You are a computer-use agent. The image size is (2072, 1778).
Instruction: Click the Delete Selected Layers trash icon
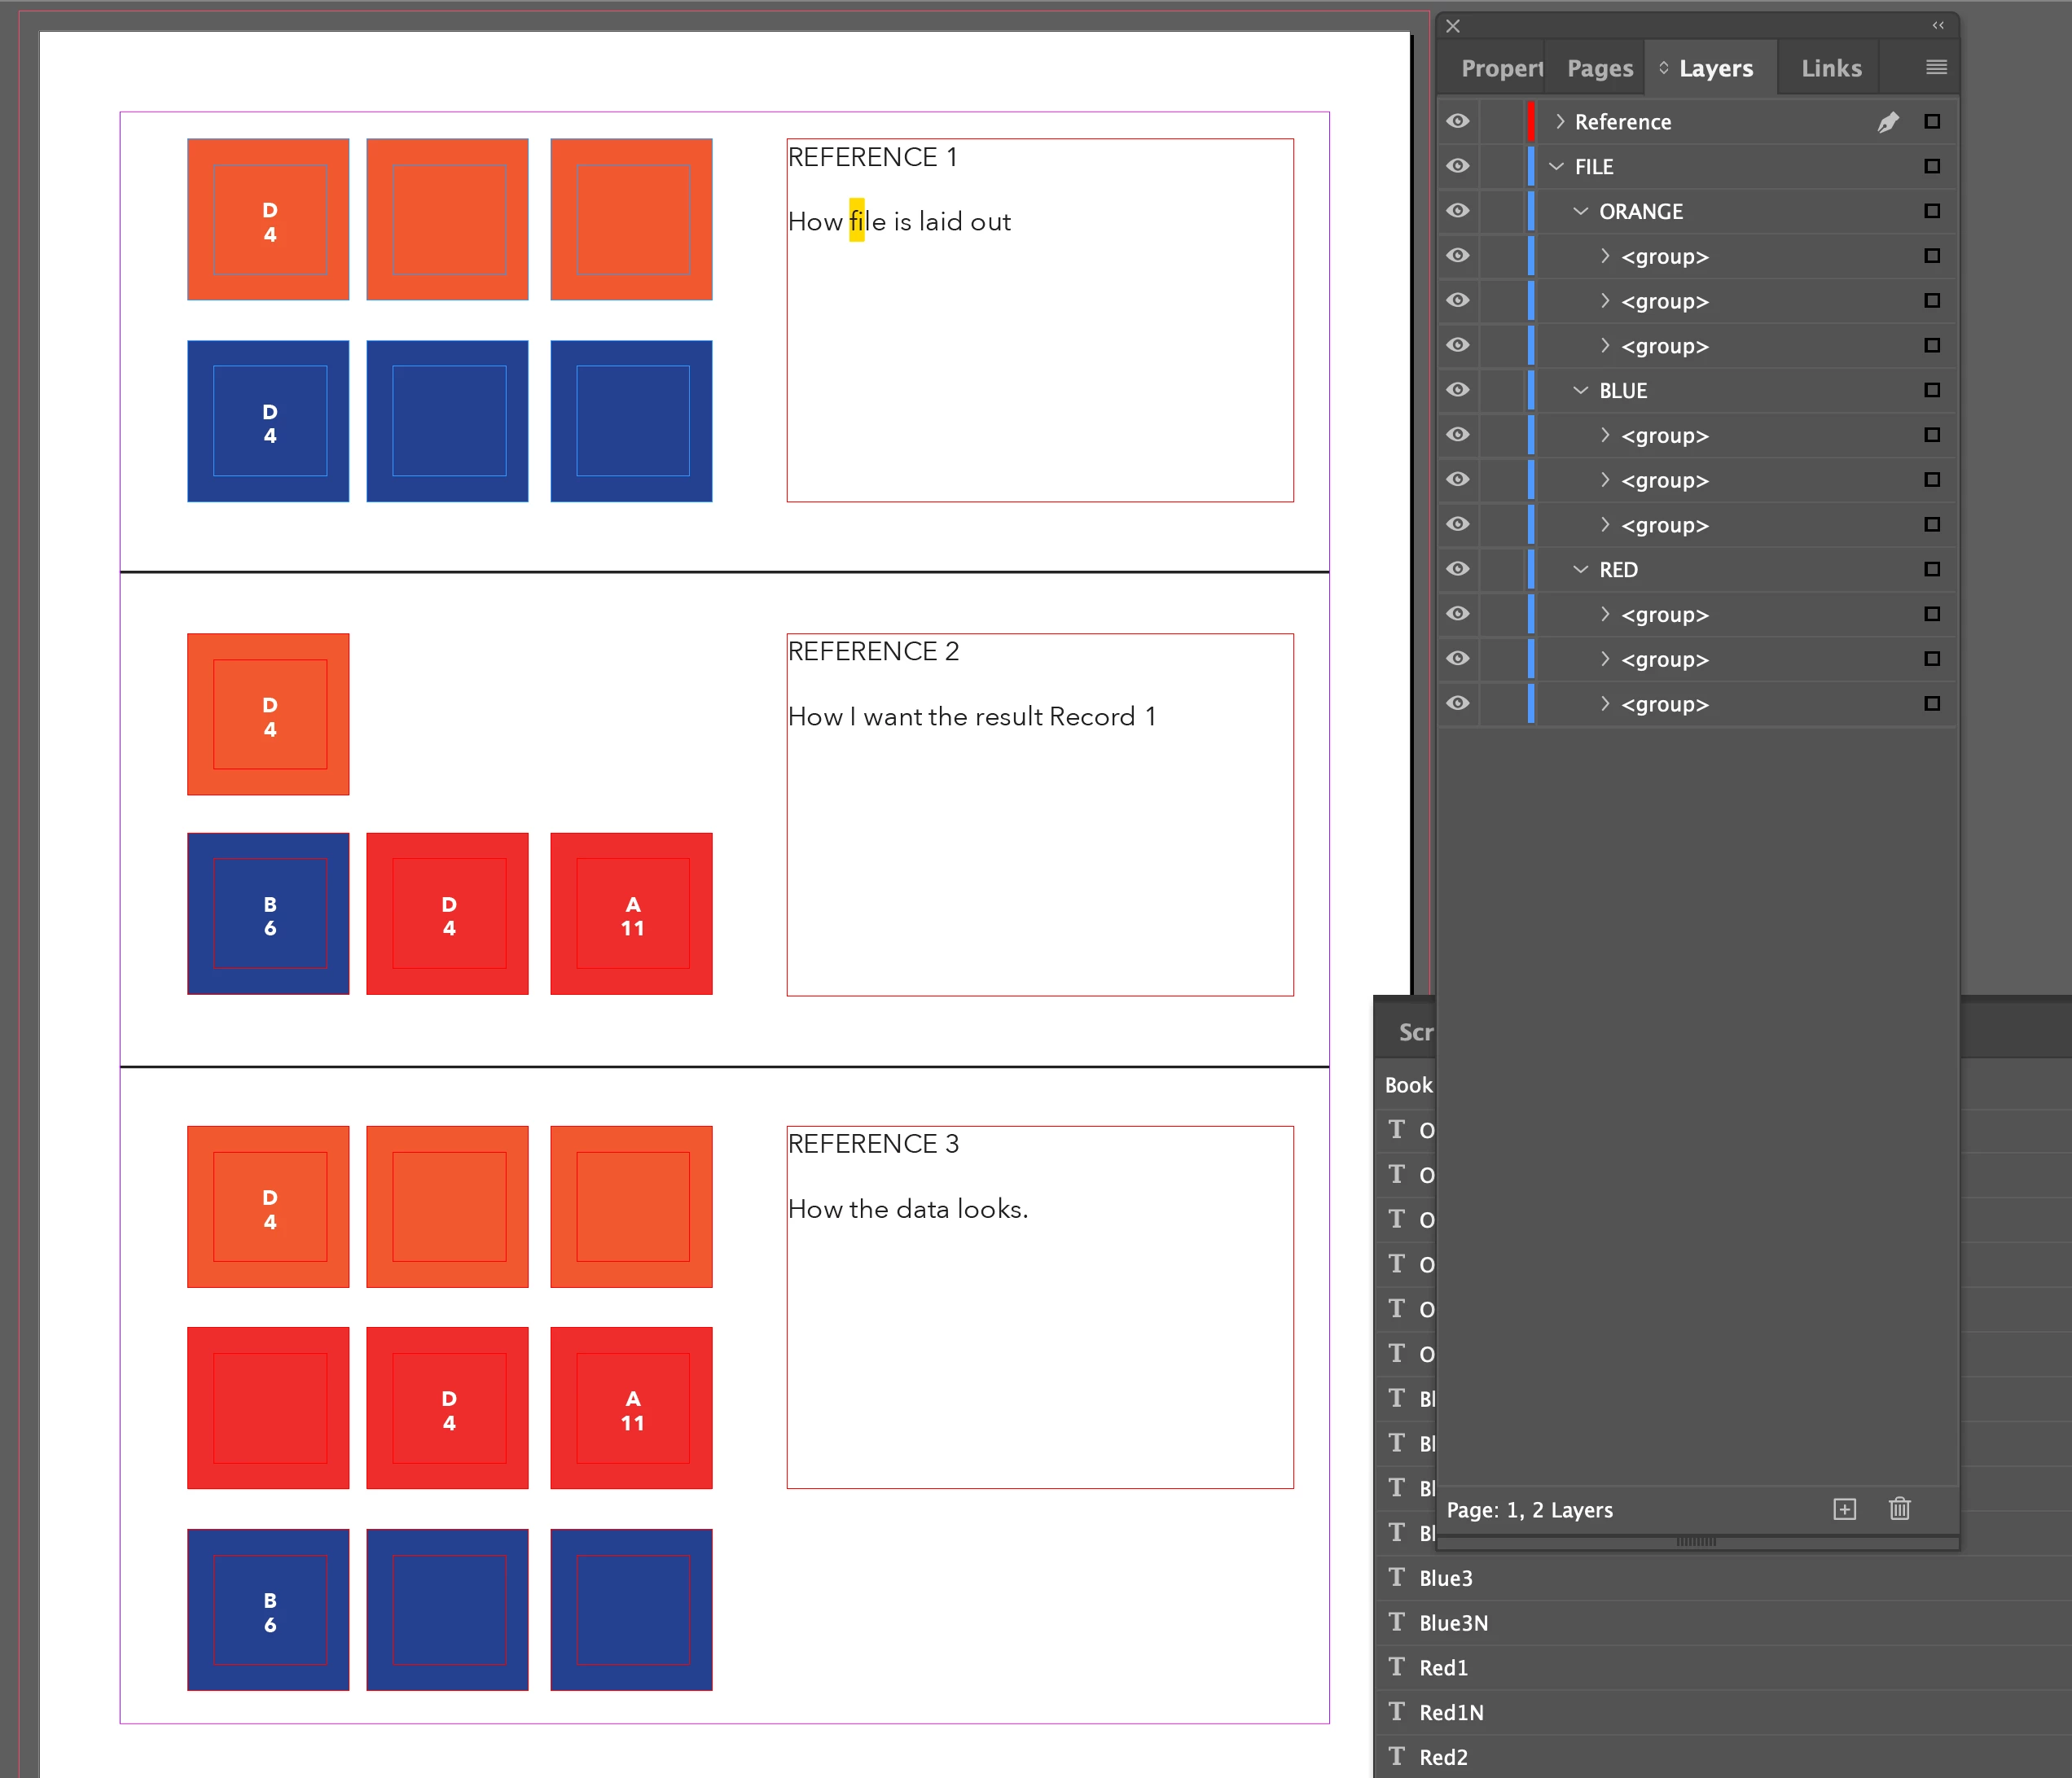pyautogui.click(x=1899, y=1509)
